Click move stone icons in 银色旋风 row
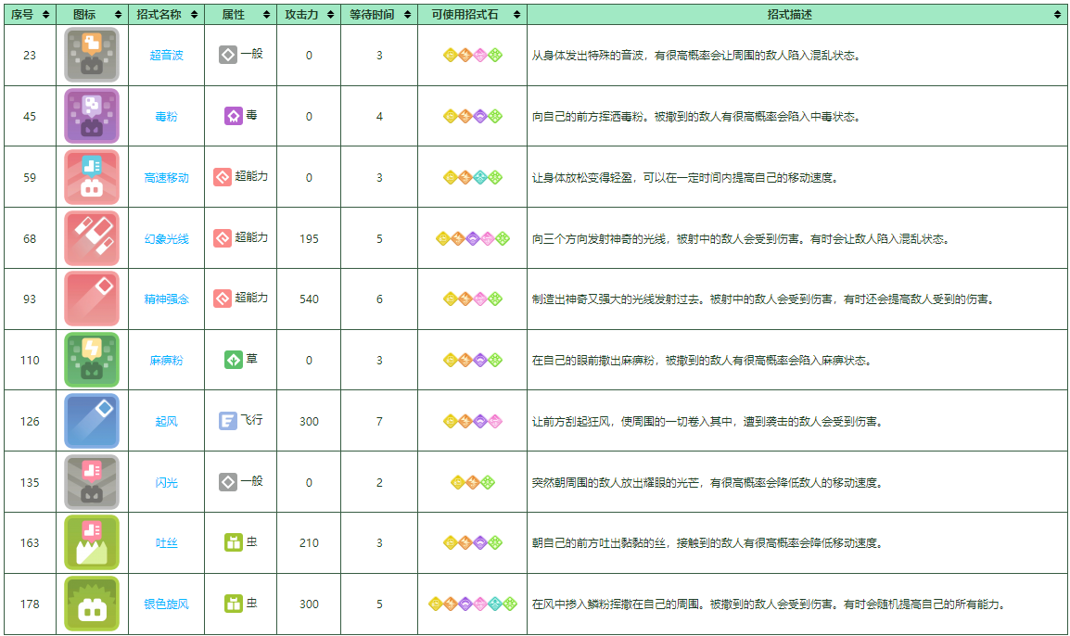1070x636 pixels. (x=472, y=604)
